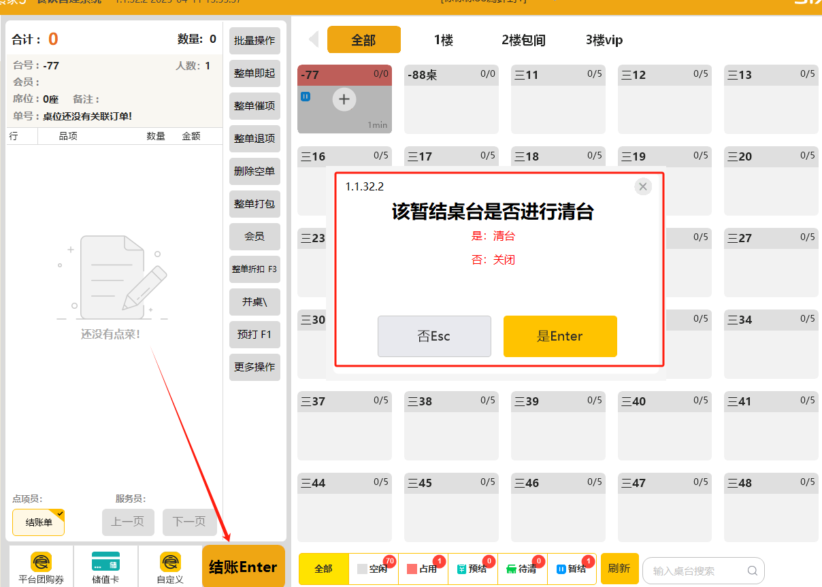
Task: Click the left arrow beside the 全部 tab
Action: [314, 39]
